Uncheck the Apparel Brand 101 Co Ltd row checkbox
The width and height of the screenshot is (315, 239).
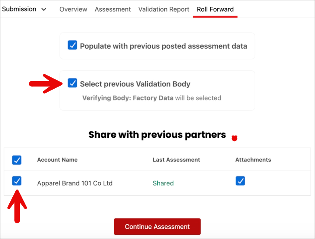click(x=17, y=181)
